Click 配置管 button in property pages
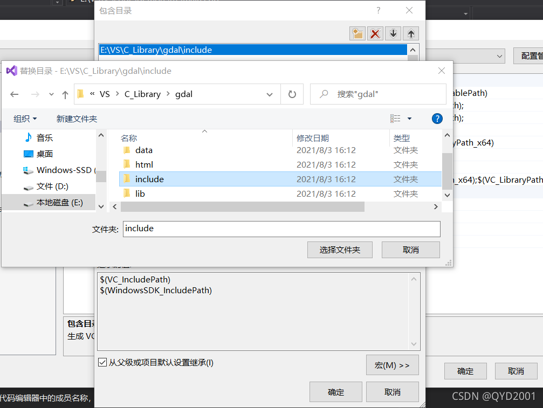The image size is (543, 408). [528, 56]
